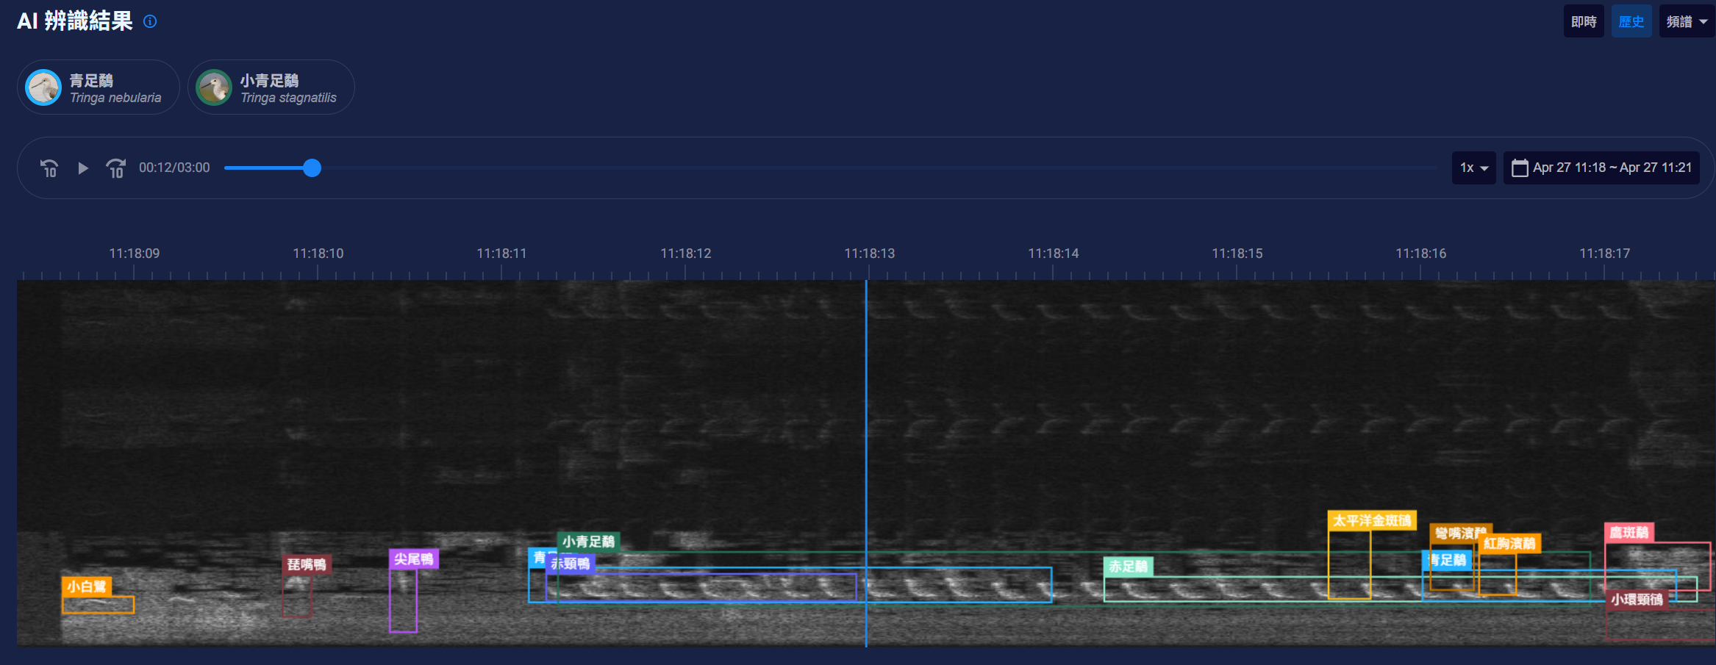Viewport: 1716px width, 665px height.
Task: Click the 小青足鷸 bird thumbnail
Action: click(214, 87)
